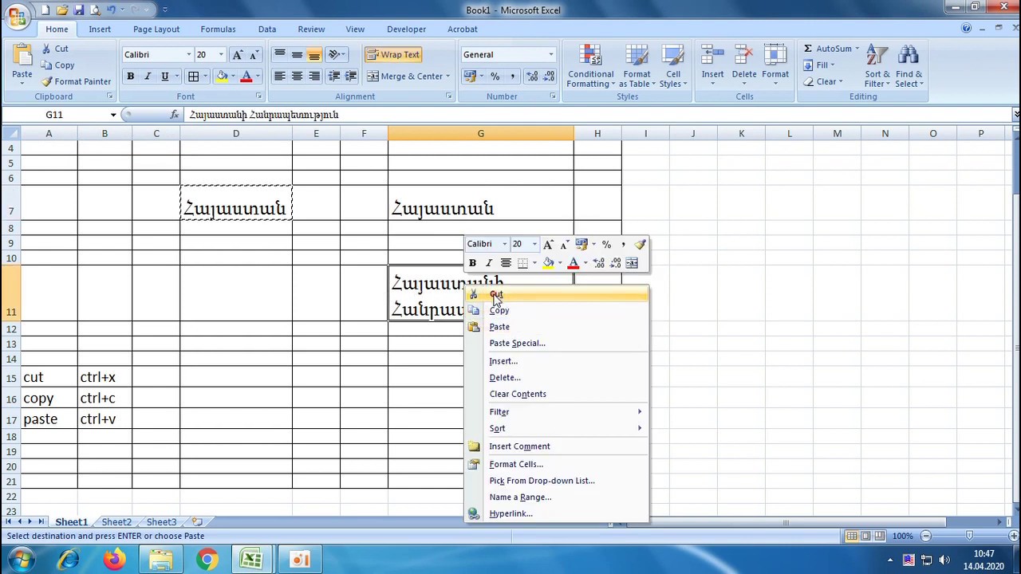Click Increase Decimal in ribbon
The width and height of the screenshot is (1021, 574).
(x=532, y=77)
